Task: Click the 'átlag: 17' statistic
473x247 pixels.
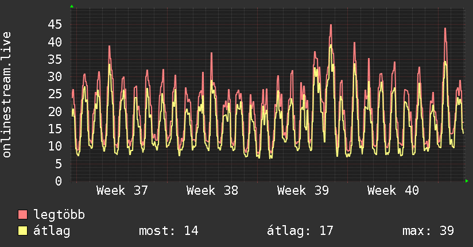Action: coord(300,231)
